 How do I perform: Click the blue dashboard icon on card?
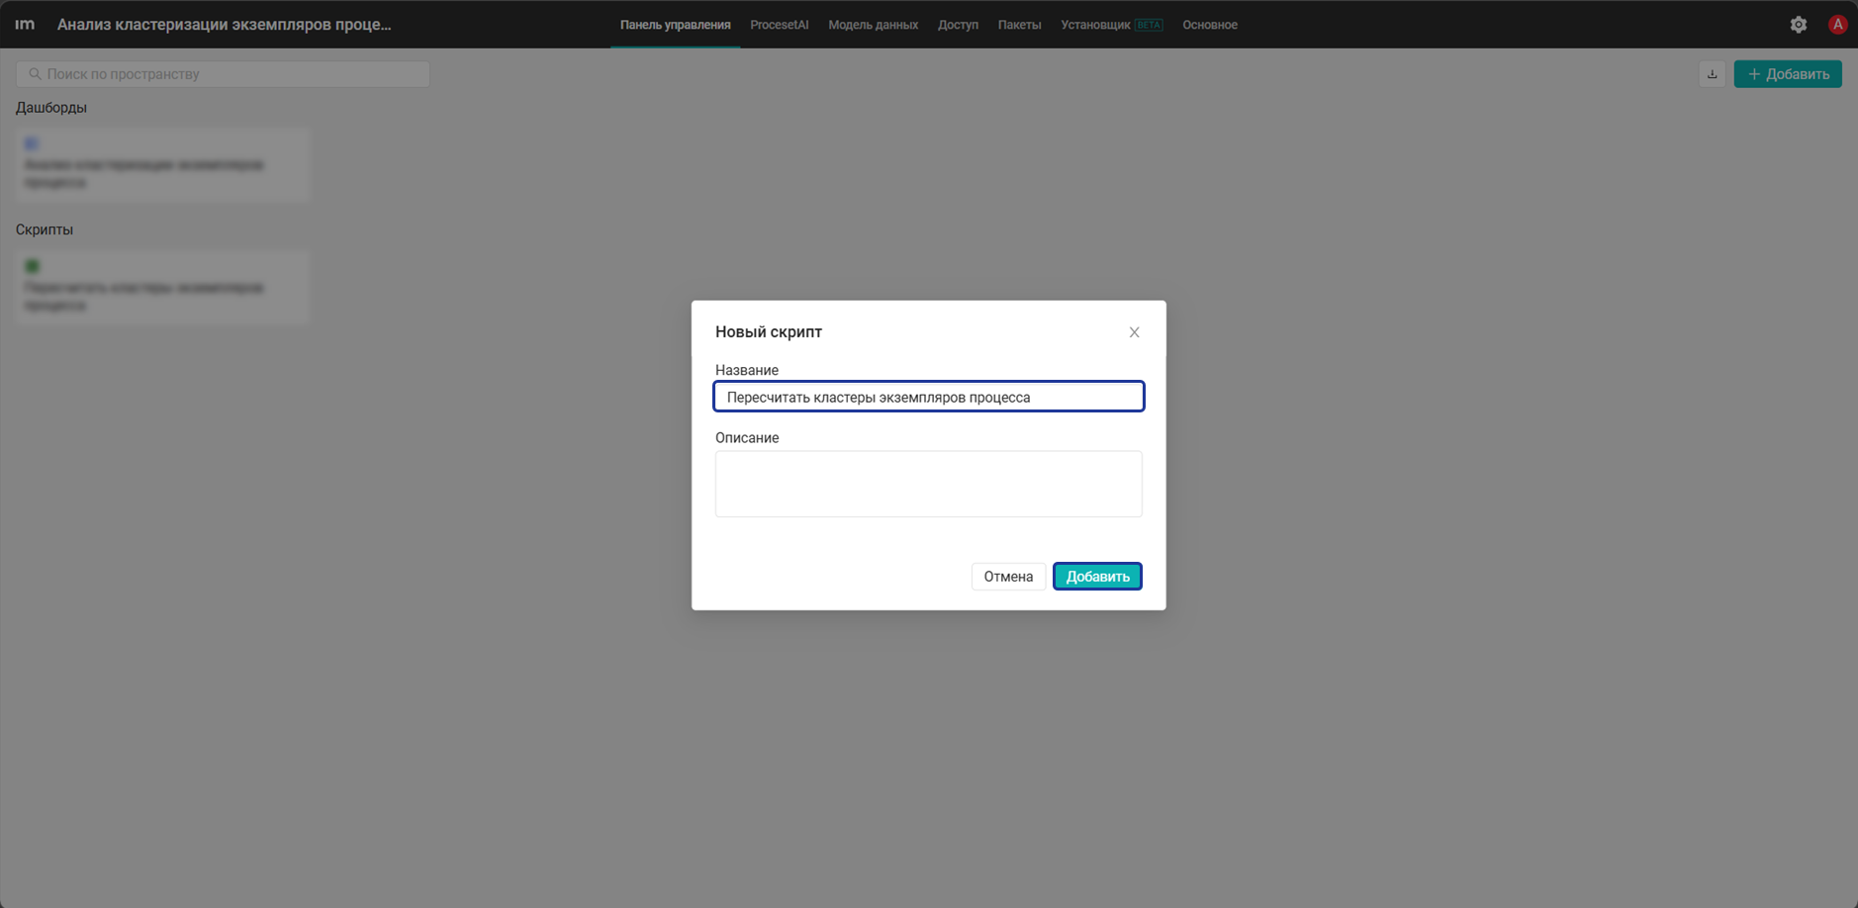click(x=32, y=143)
